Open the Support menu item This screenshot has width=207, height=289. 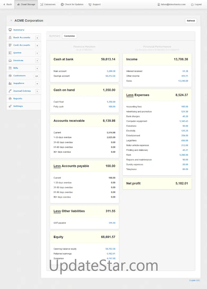pyautogui.click(x=95, y=5)
